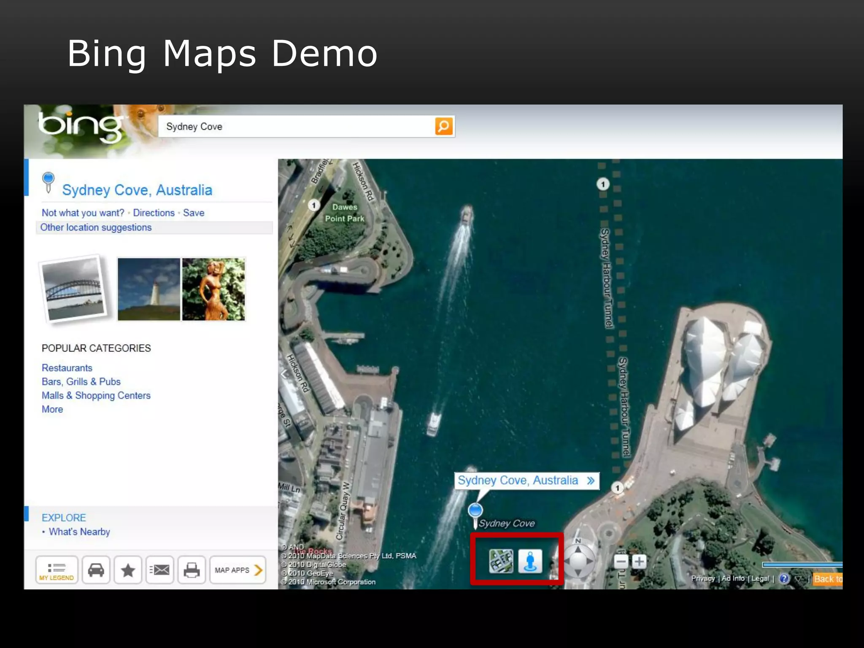Click the blue scale bar on map
Screen dimensions: 864x648
coord(802,564)
